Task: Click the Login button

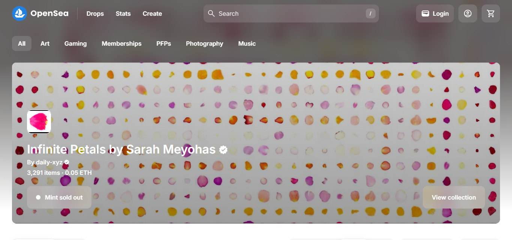Action: coord(435,13)
